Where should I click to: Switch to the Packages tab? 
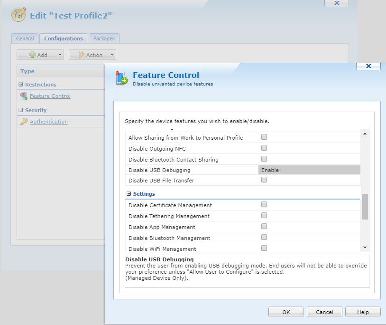[103, 38]
